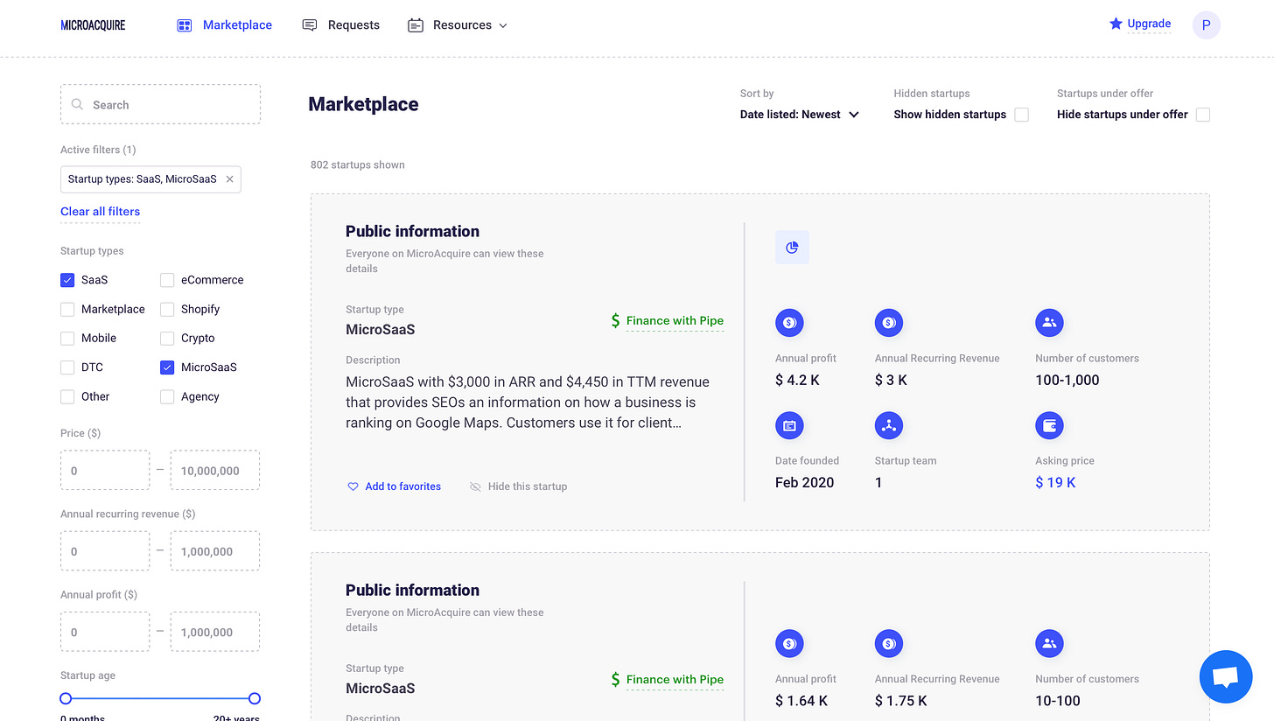Click the Startup team icon of first listing
Screen dimensions: 1274x721
point(889,426)
